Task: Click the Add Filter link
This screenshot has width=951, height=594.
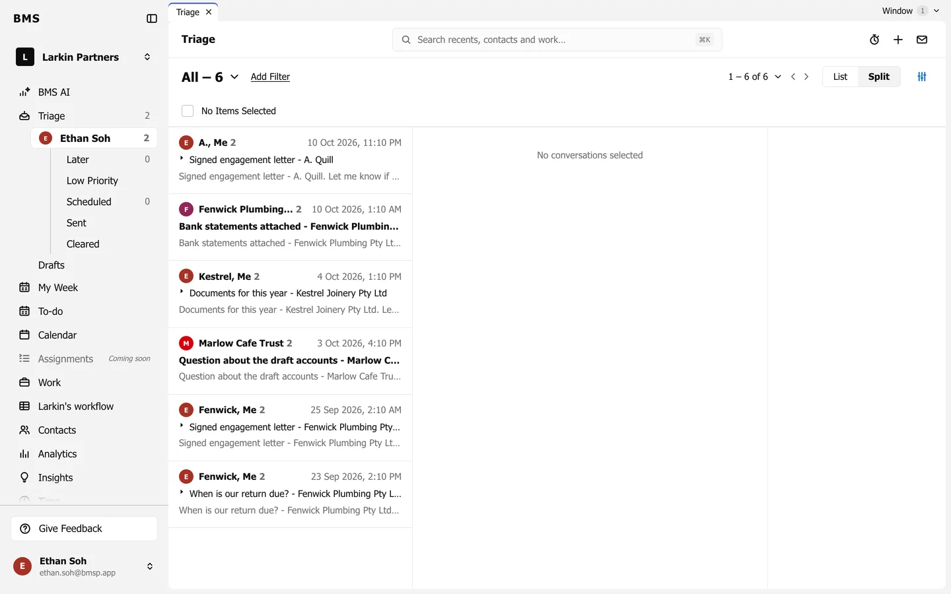Action: click(x=270, y=77)
